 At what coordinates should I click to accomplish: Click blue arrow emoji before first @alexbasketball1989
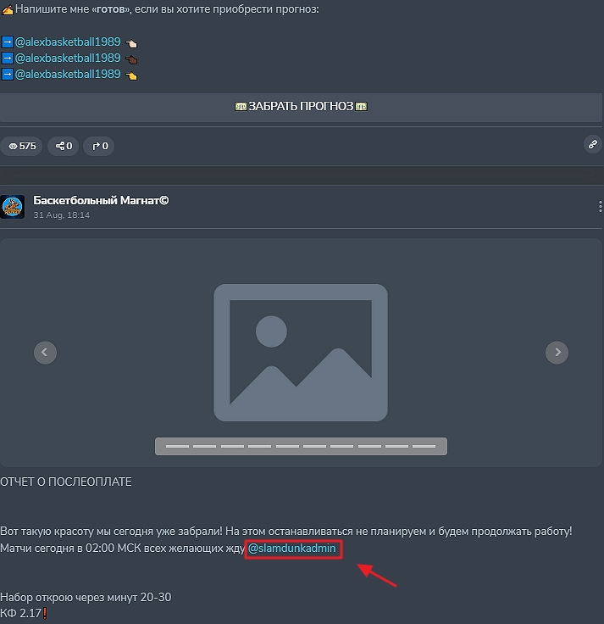point(7,42)
